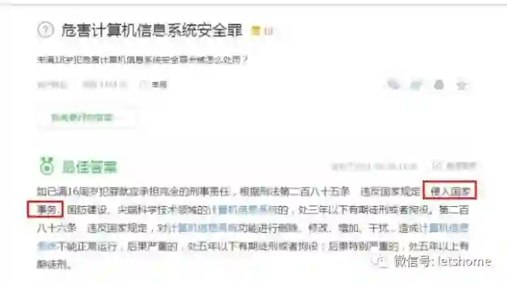Click the red-boxed 事务 text
The width and height of the screenshot is (507, 283).
coord(45,210)
